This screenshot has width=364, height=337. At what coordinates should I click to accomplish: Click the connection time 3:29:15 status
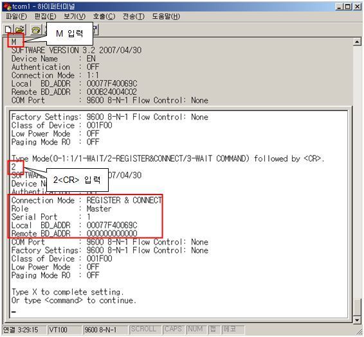click(24, 329)
